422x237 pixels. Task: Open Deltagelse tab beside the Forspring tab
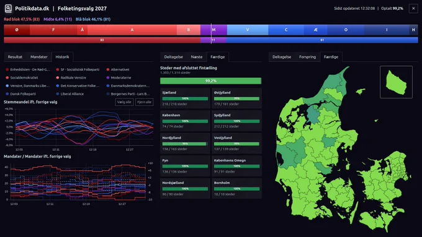pyautogui.click(x=282, y=57)
